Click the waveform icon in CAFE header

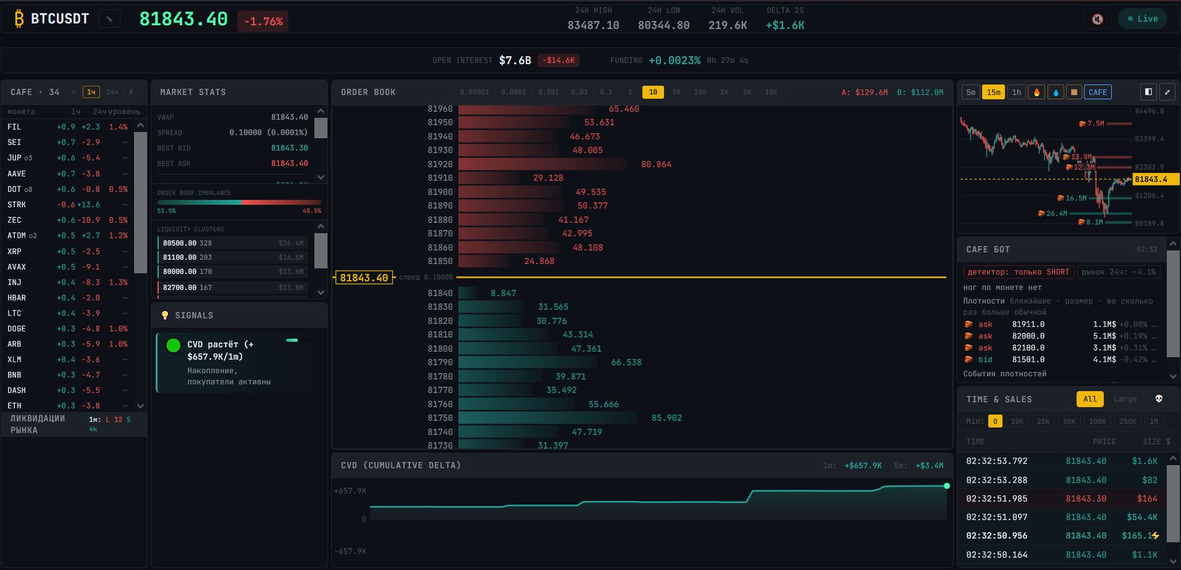point(74,92)
